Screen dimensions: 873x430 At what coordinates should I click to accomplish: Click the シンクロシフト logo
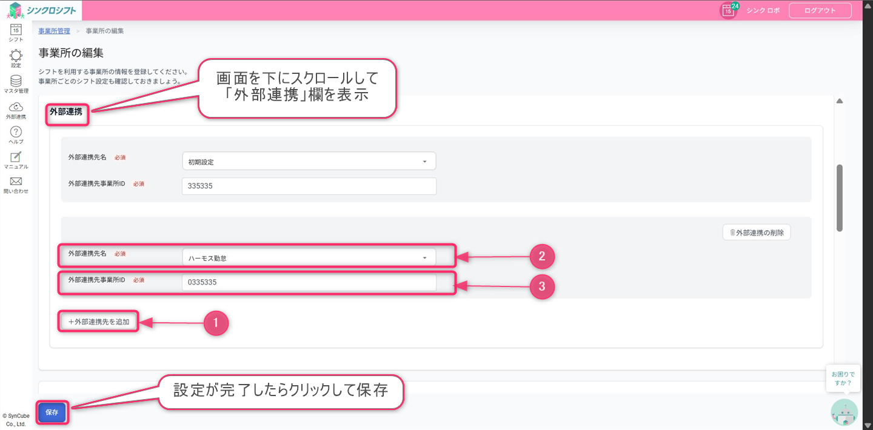[41, 10]
